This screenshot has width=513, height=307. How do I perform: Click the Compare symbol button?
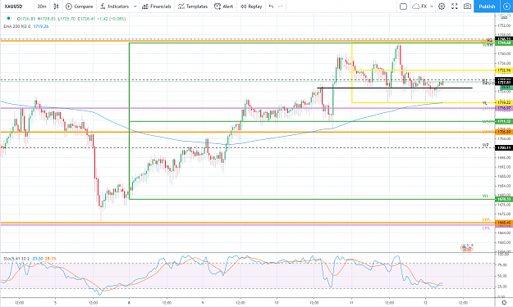pos(79,7)
